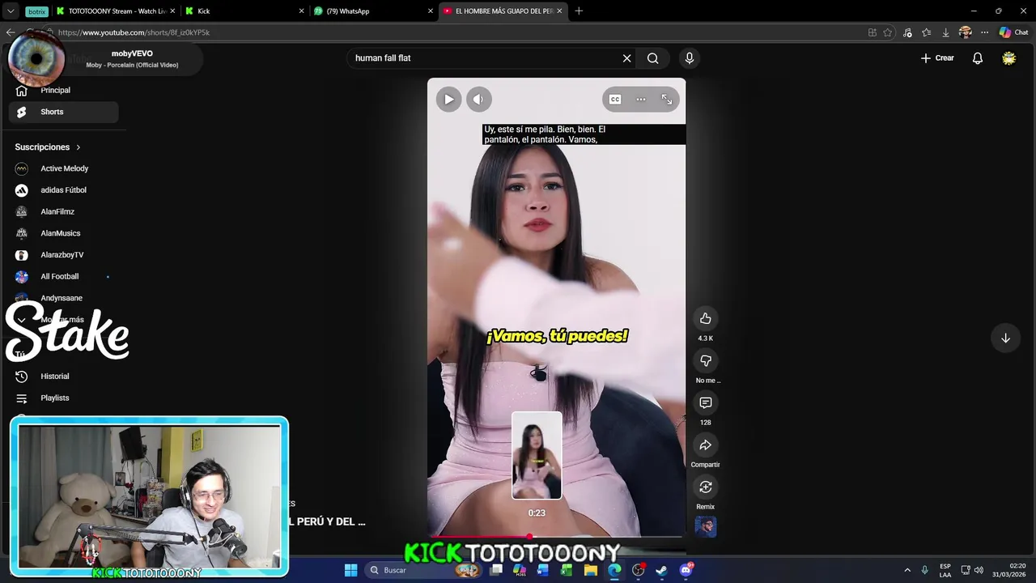The image size is (1036, 583).
Task: Open the Short's more options menu
Action: click(641, 100)
